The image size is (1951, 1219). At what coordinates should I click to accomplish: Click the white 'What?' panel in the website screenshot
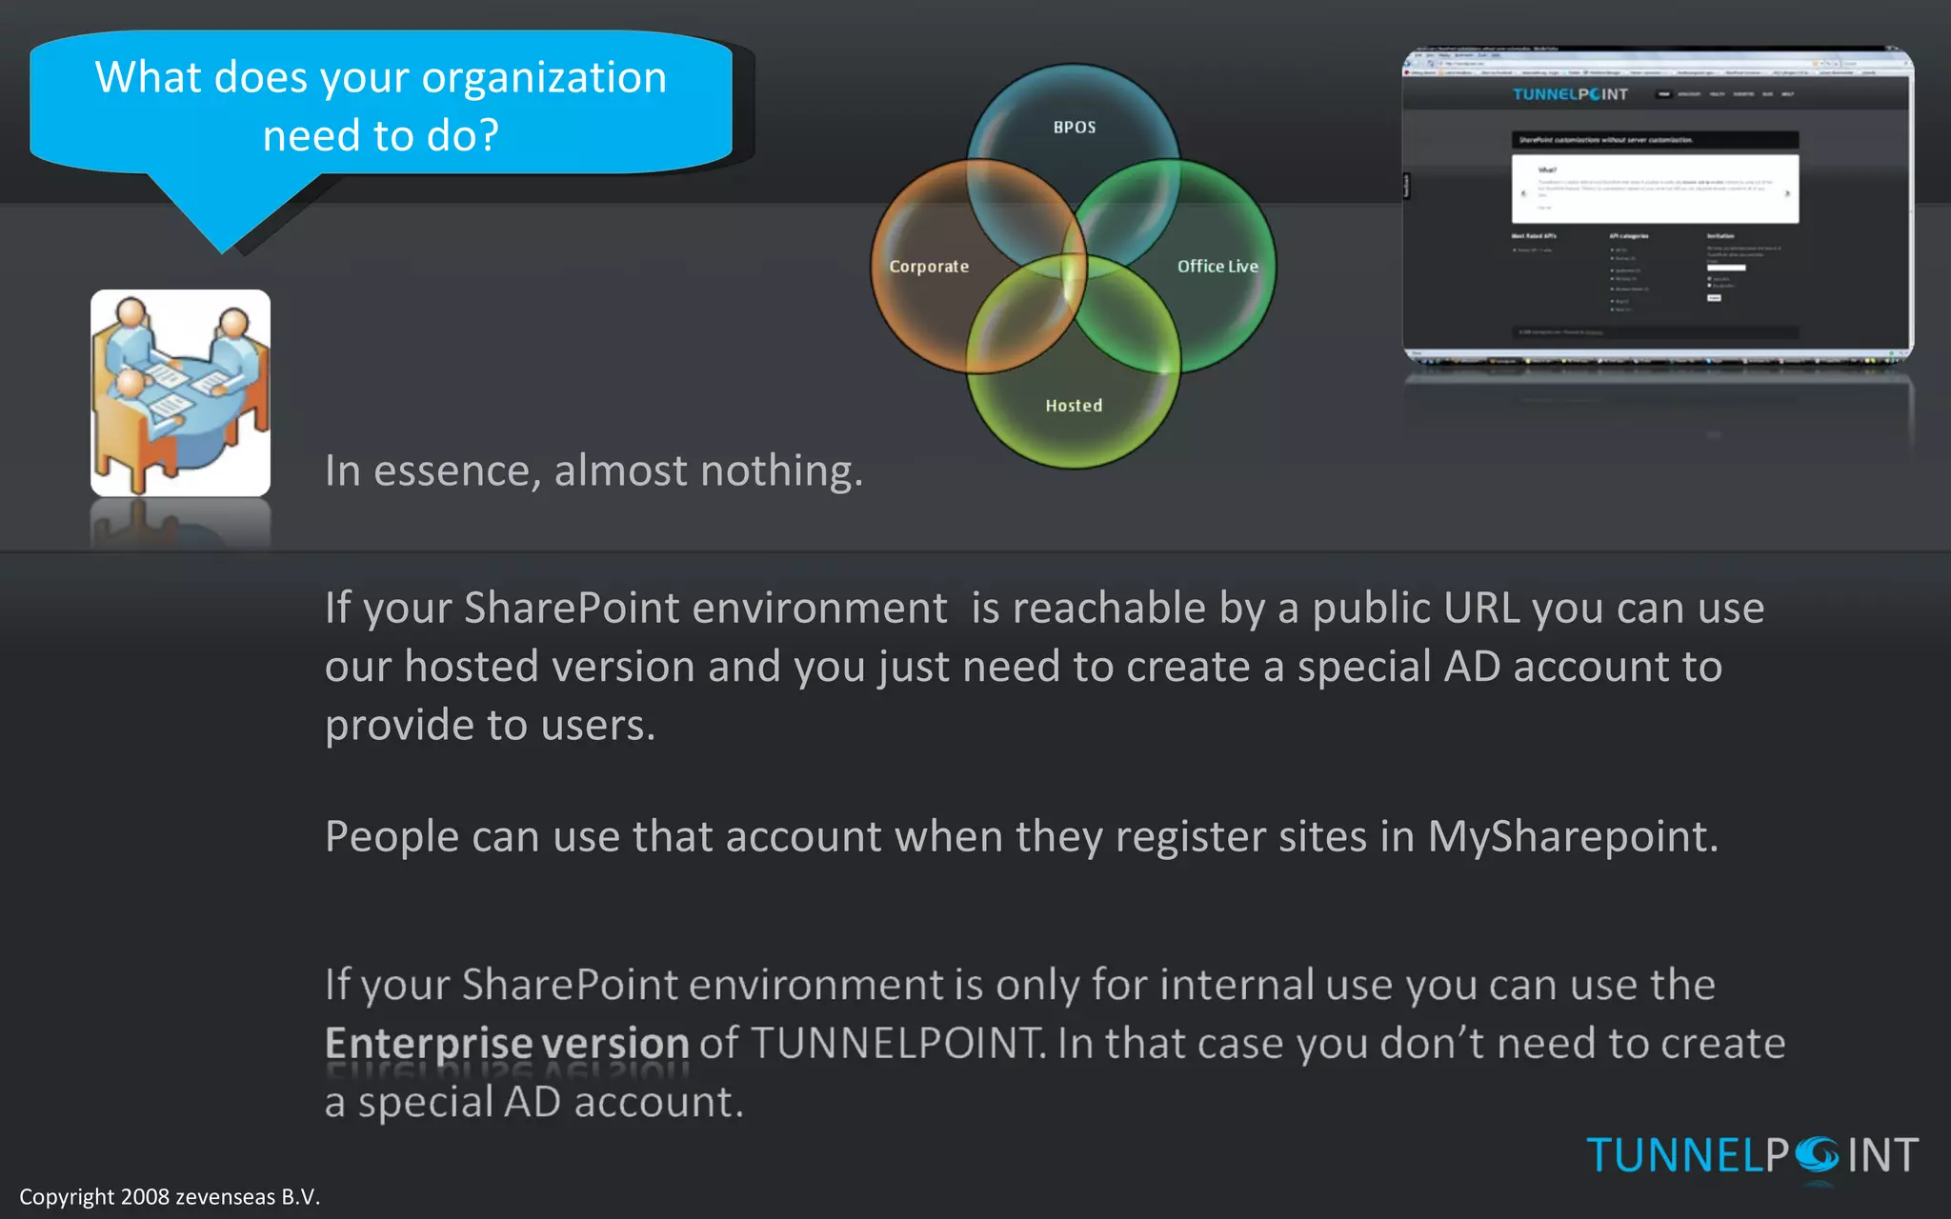click(x=1656, y=189)
